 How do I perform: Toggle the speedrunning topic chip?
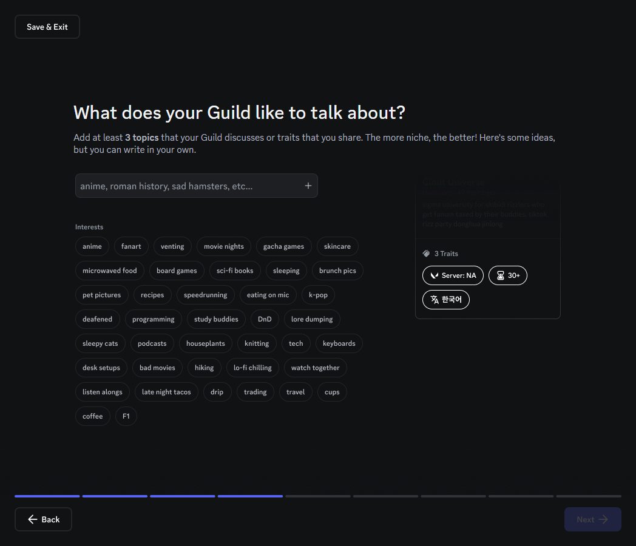point(205,295)
